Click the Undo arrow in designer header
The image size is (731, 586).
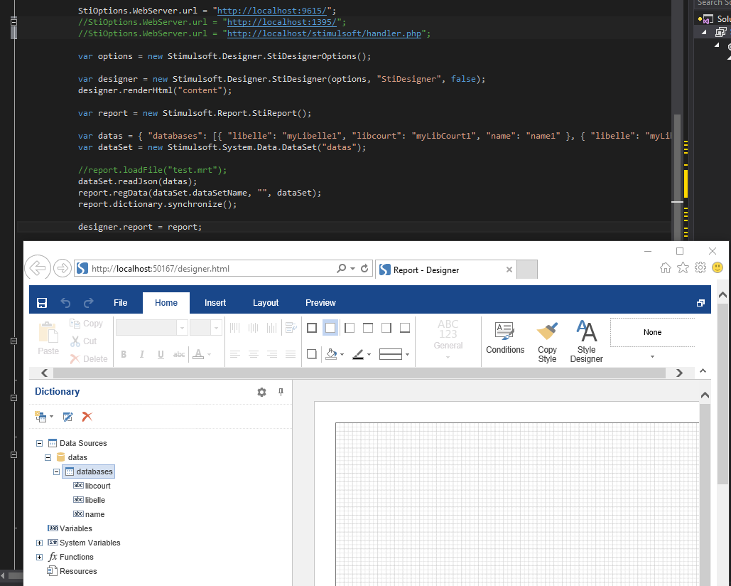(65, 303)
